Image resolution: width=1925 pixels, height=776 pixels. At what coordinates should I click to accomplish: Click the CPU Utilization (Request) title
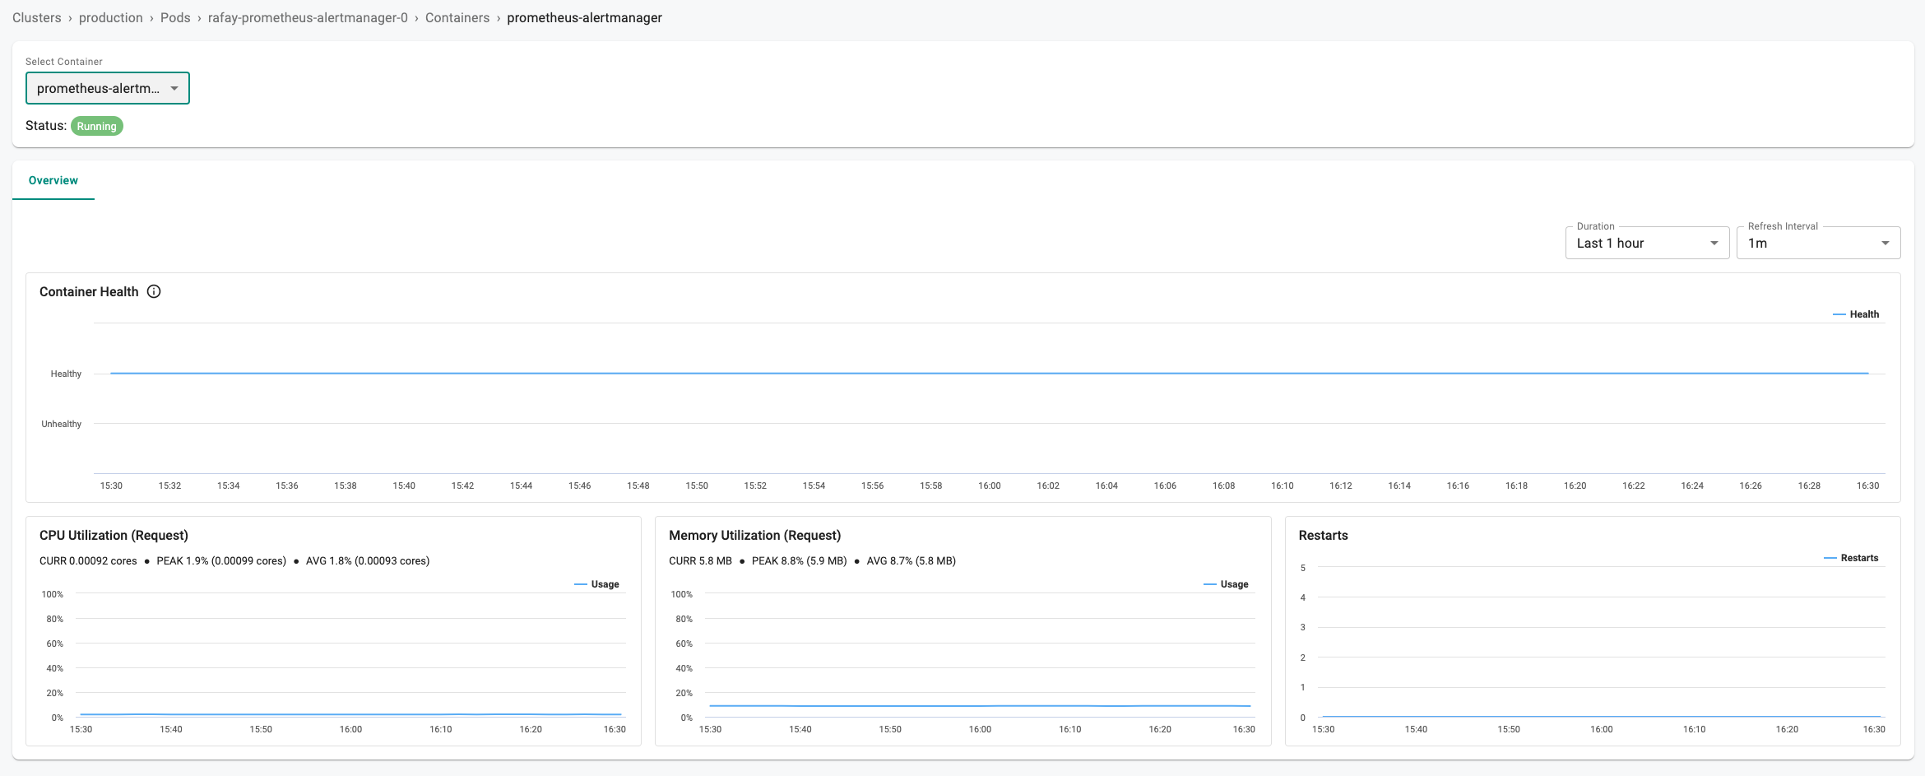114,535
